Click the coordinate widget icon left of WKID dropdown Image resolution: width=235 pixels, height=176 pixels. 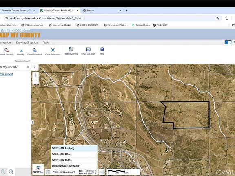[x=48, y=172]
